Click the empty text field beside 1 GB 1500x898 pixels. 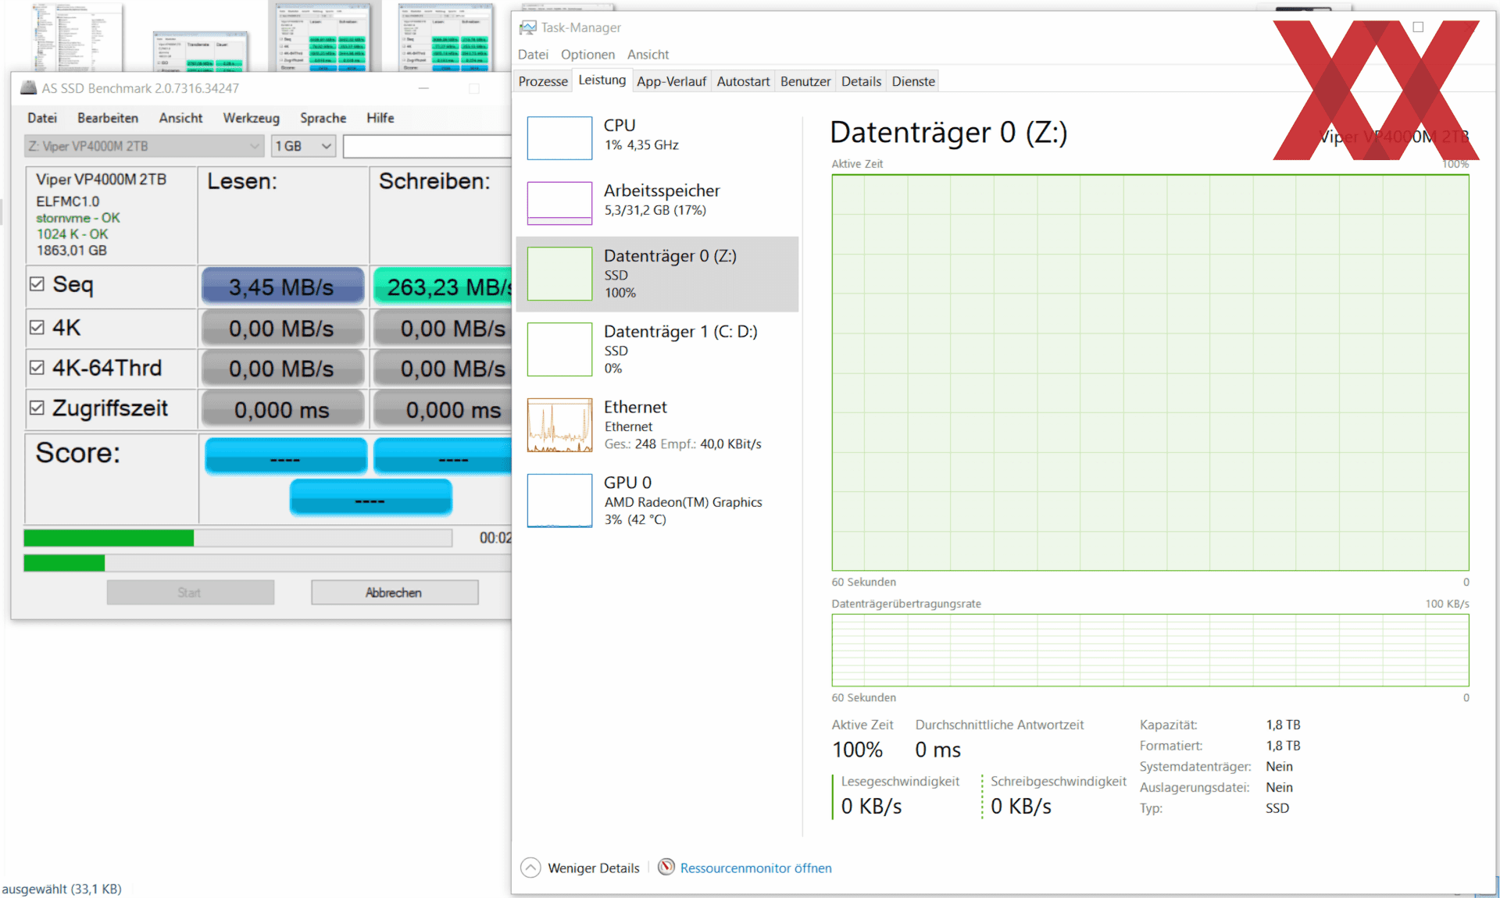427,146
